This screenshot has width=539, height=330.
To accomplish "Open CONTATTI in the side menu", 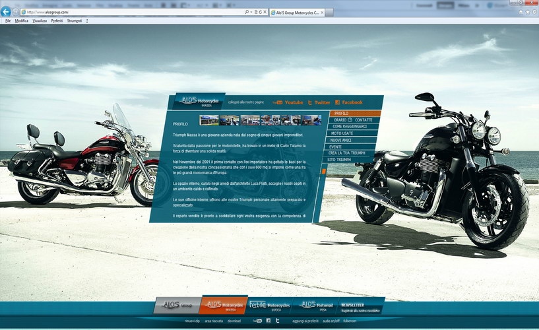I will click(364, 120).
